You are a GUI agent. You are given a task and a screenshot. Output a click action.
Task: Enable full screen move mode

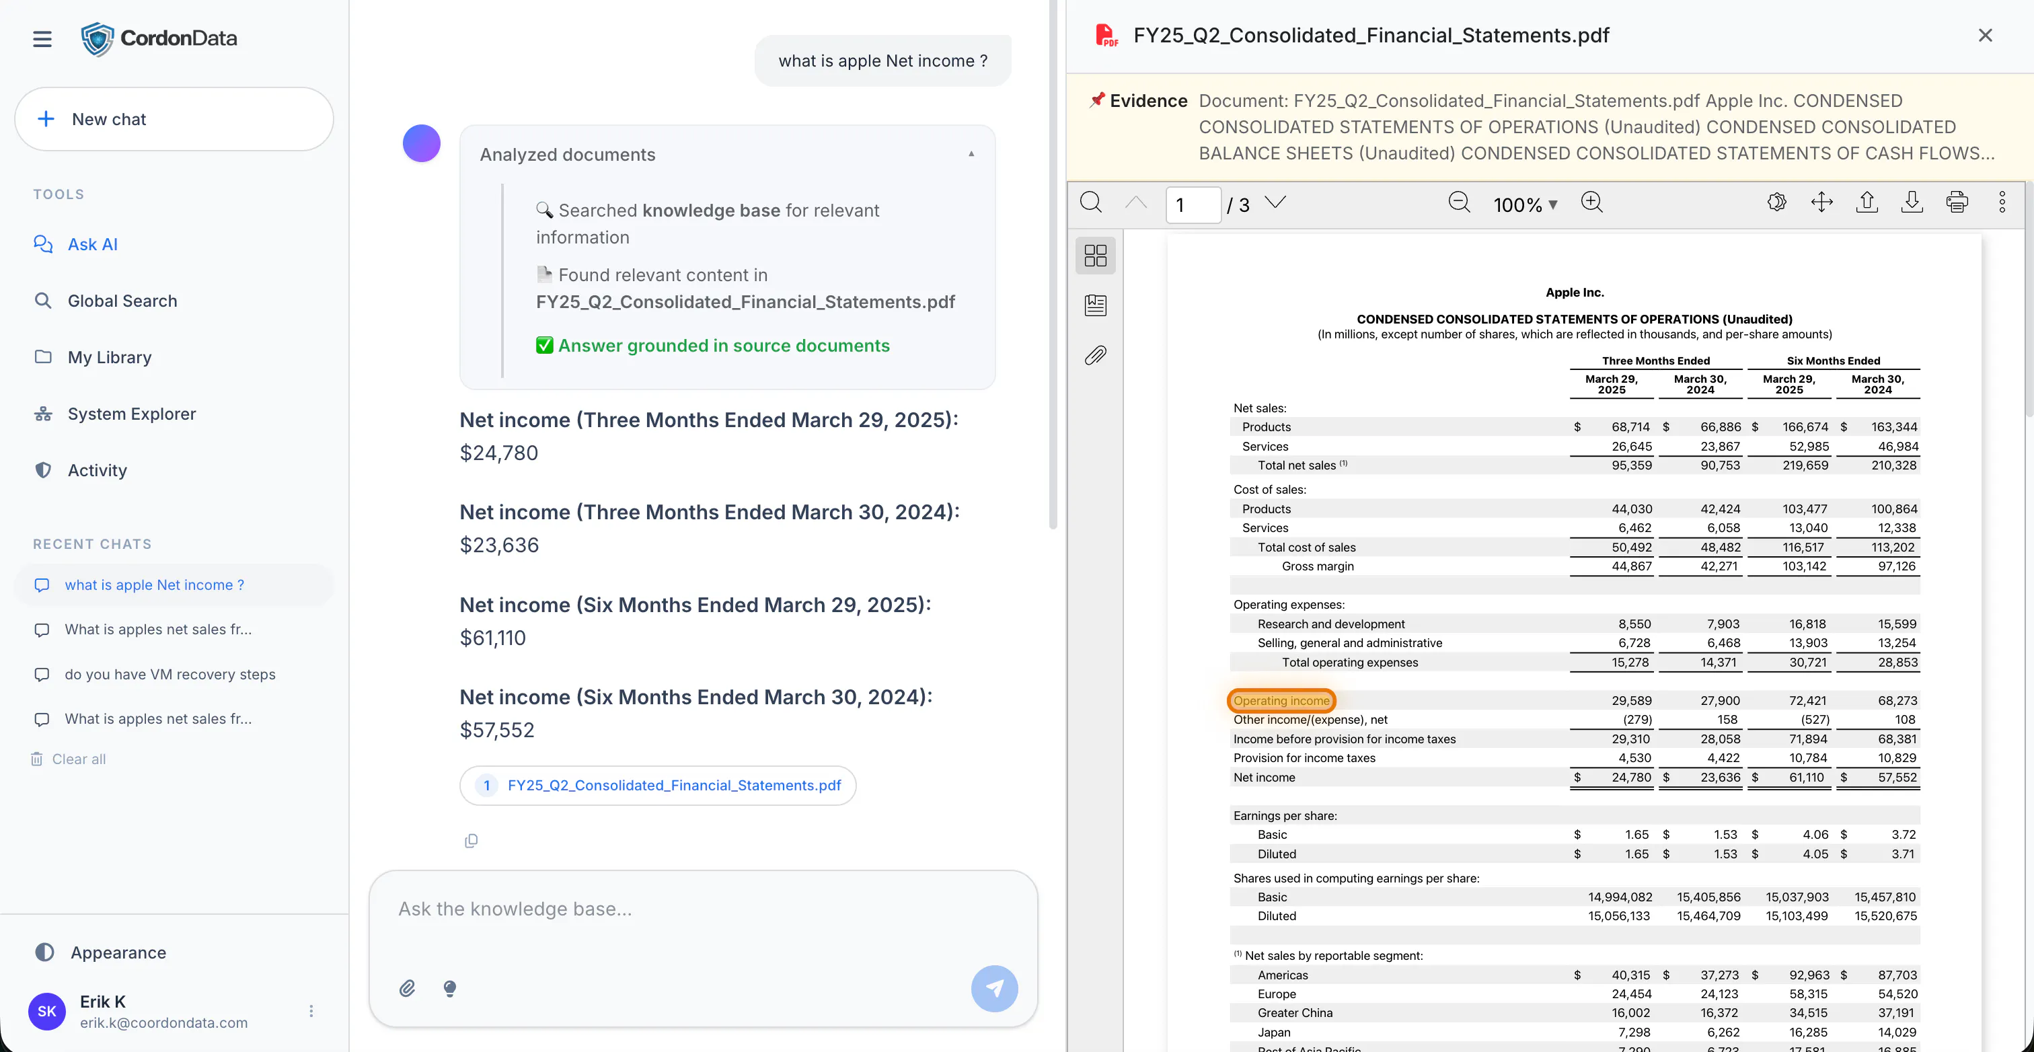point(1821,203)
